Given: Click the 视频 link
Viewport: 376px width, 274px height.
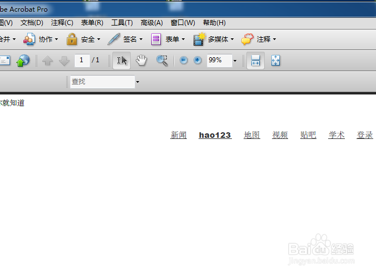Looking at the screenshot, I should click(280, 135).
